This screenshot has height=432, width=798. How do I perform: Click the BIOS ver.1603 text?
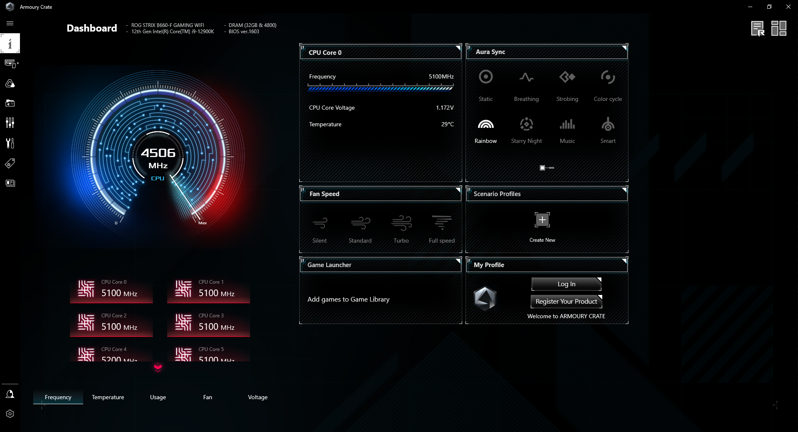[244, 32]
